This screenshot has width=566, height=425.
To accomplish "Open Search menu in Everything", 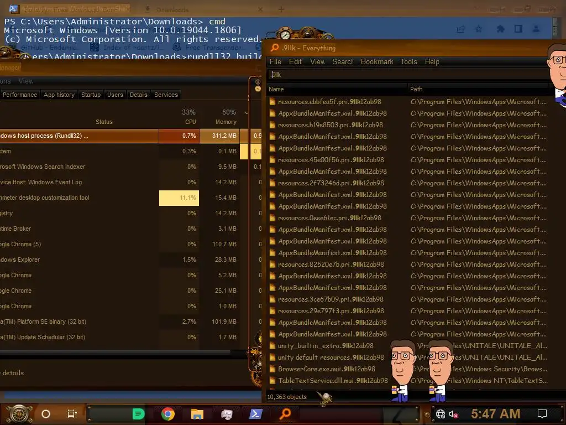I will [x=343, y=62].
